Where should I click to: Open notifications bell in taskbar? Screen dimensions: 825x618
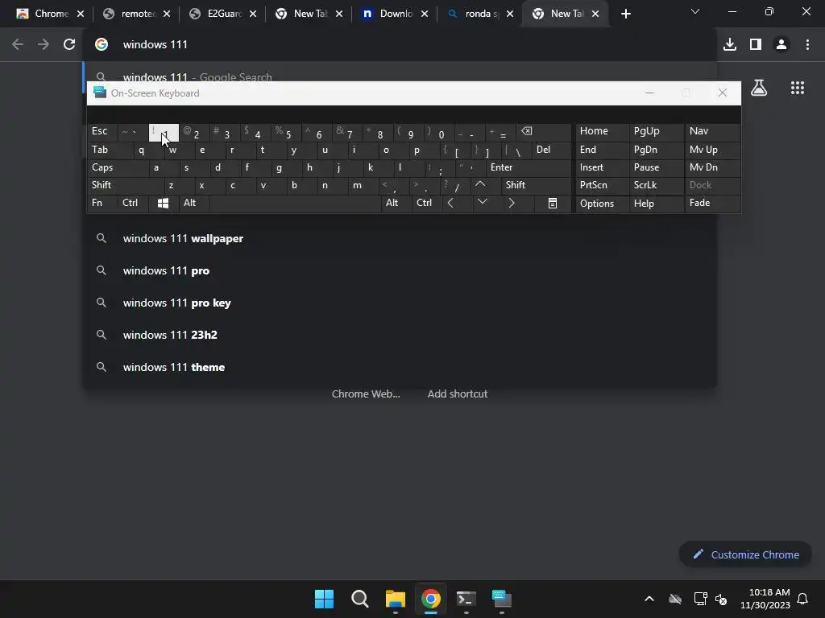pos(802,599)
